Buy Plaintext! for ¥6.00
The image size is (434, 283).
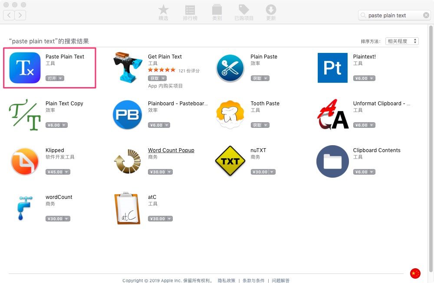pos(361,78)
